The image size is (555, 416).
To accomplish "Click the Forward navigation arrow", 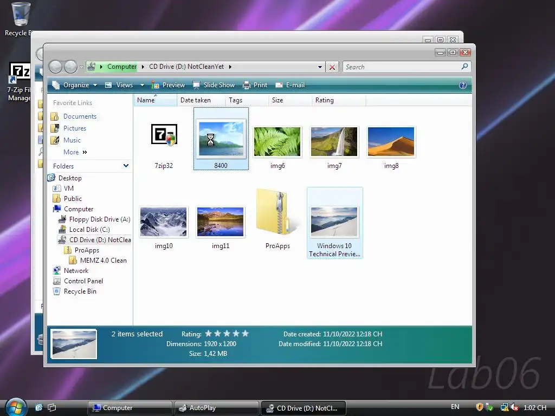I will tap(70, 67).
